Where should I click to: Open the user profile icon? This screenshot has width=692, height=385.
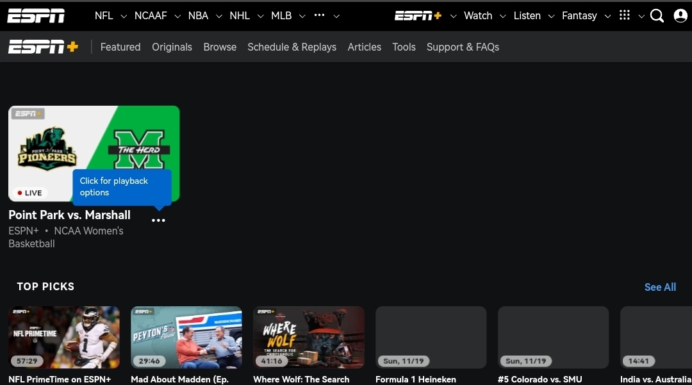point(680,16)
